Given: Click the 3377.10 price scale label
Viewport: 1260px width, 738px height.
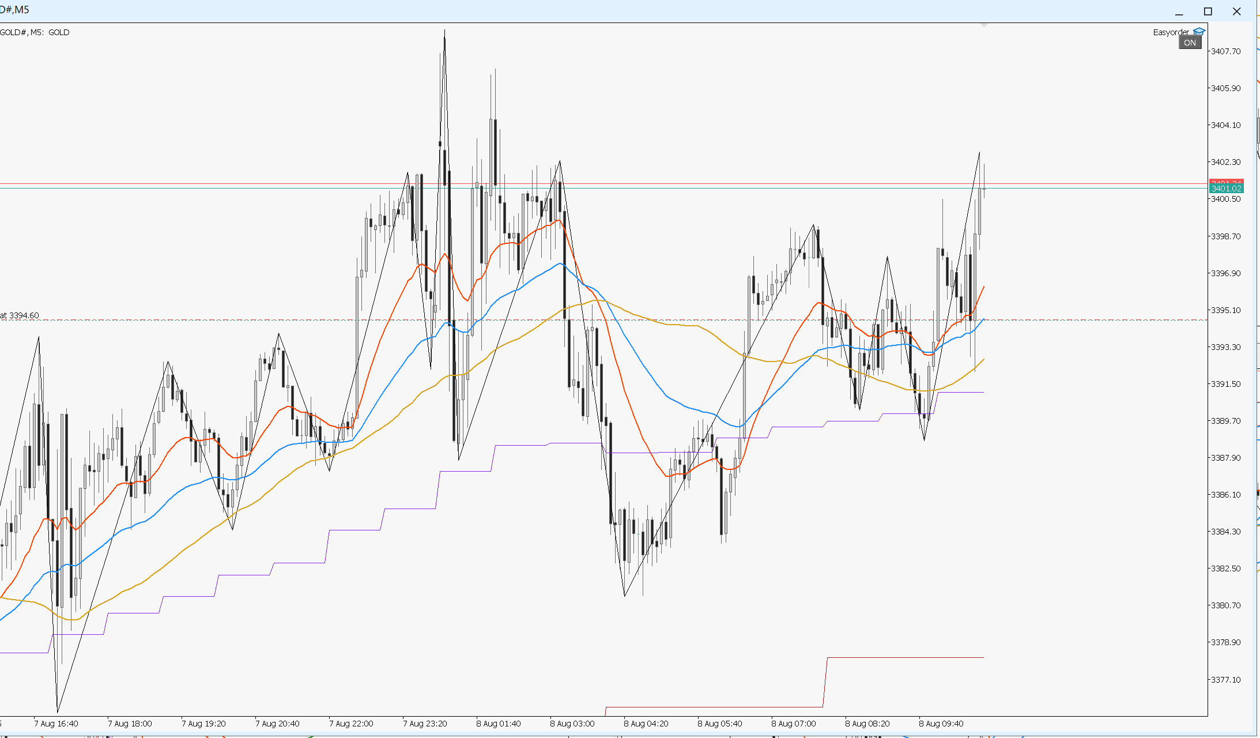Looking at the screenshot, I should (x=1226, y=680).
